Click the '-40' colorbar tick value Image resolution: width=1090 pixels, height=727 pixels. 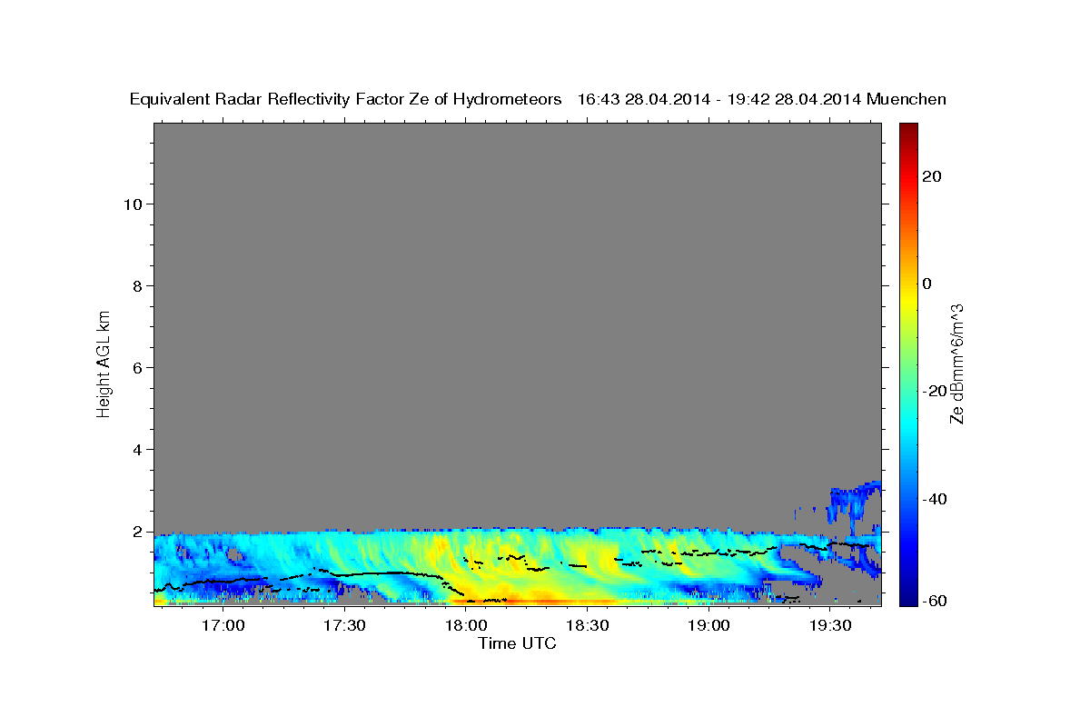935,499
